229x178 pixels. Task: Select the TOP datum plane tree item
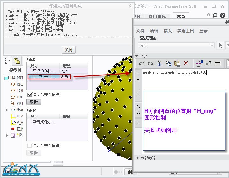click(17, 91)
